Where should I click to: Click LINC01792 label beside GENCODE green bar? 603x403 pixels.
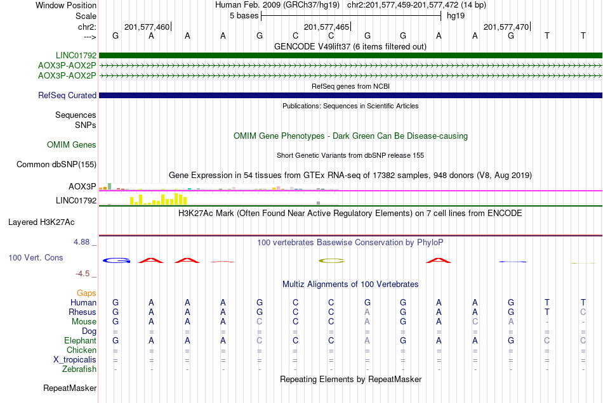click(x=76, y=55)
